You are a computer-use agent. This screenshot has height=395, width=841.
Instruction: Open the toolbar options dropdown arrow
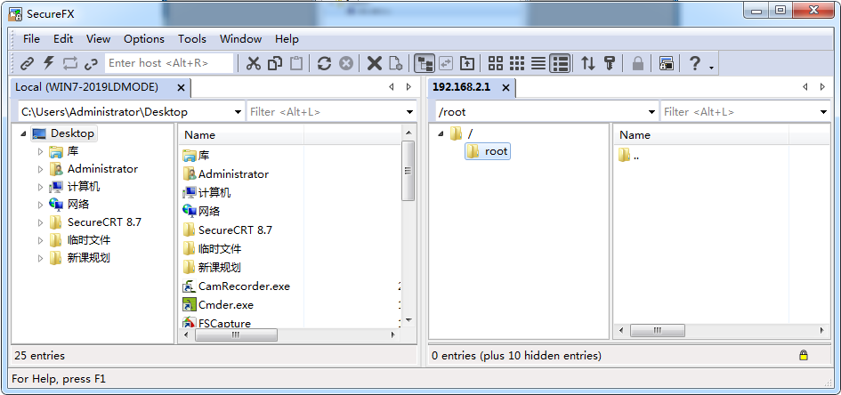(711, 68)
